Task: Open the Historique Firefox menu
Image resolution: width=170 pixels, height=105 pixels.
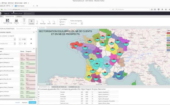Action: pyautogui.click(x=11, y=3)
